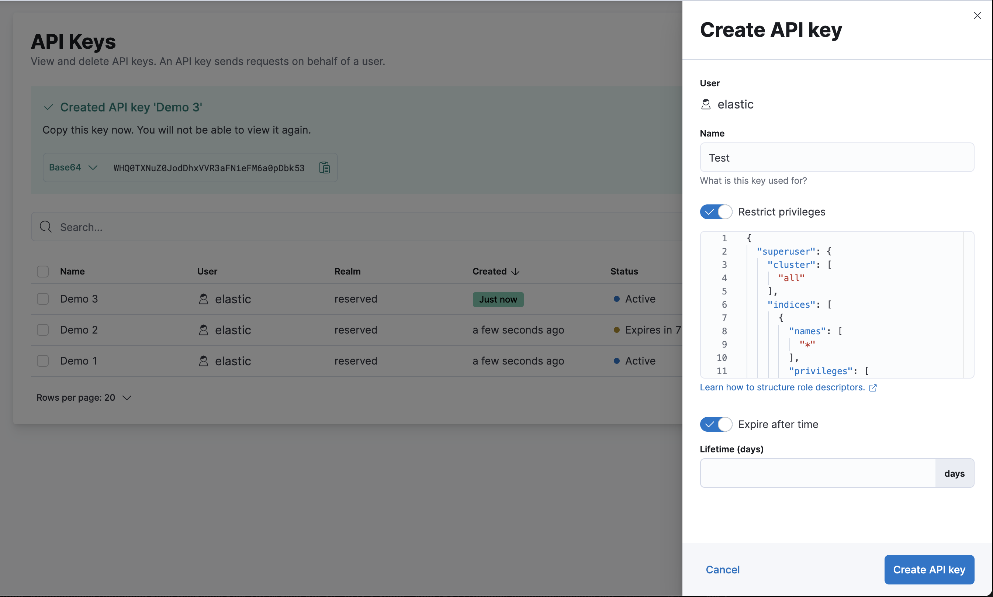Click the Create API key button
The image size is (993, 597).
(x=929, y=569)
